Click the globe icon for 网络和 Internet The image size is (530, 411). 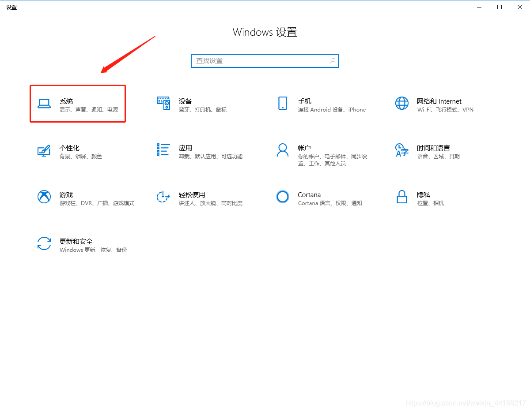402,103
